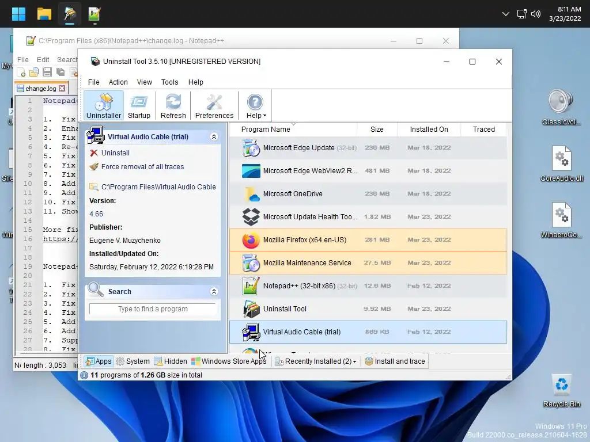The width and height of the screenshot is (590, 442).
Task: Sort by the Size column header
Action: pyautogui.click(x=377, y=129)
